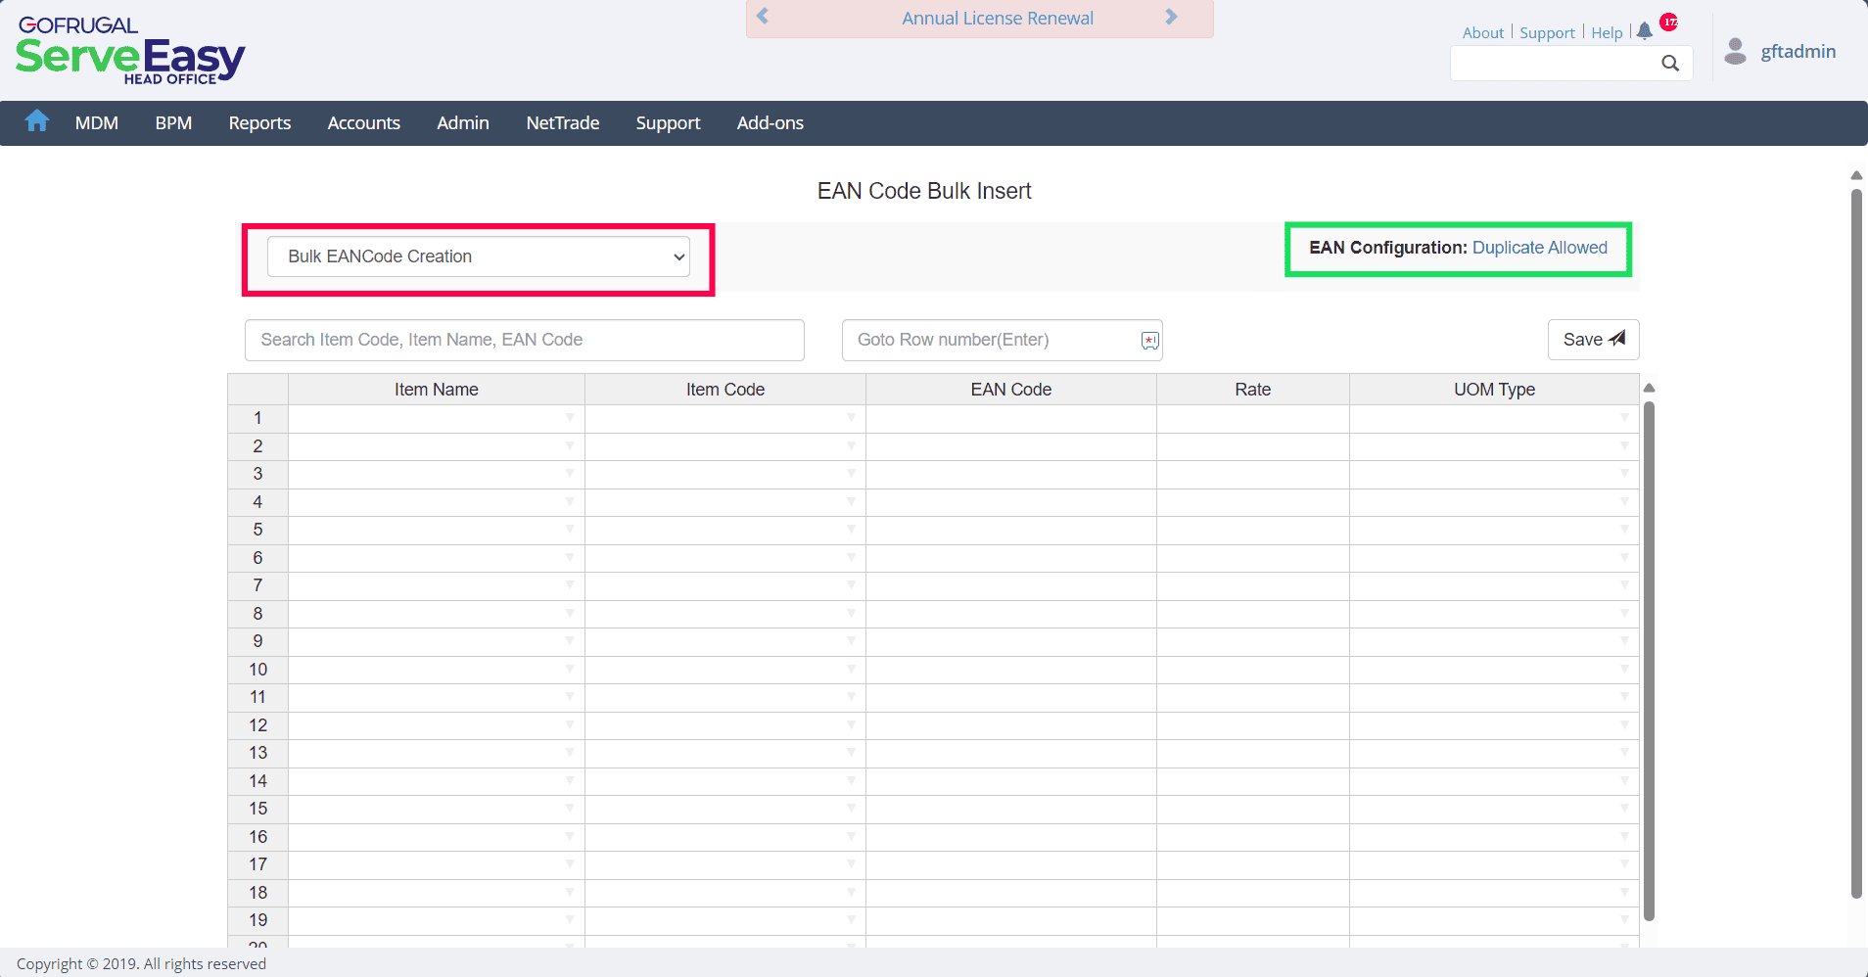Show next announcement with right arrow
The height and width of the screenshot is (977, 1868).
(1171, 17)
